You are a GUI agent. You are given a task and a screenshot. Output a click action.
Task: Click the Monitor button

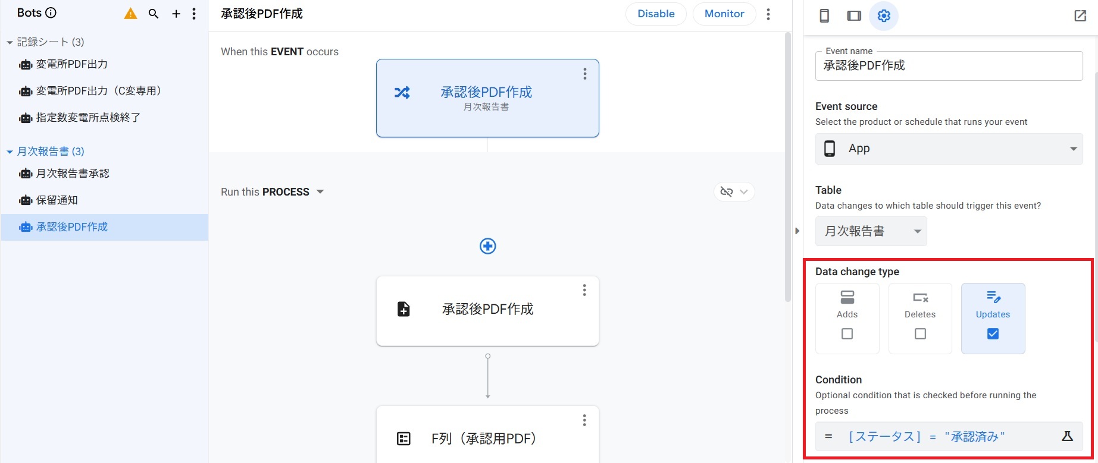[x=724, y=14]
